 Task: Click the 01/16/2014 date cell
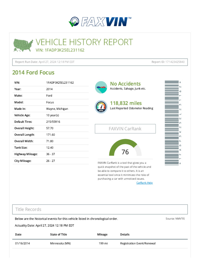coord(22,243)
